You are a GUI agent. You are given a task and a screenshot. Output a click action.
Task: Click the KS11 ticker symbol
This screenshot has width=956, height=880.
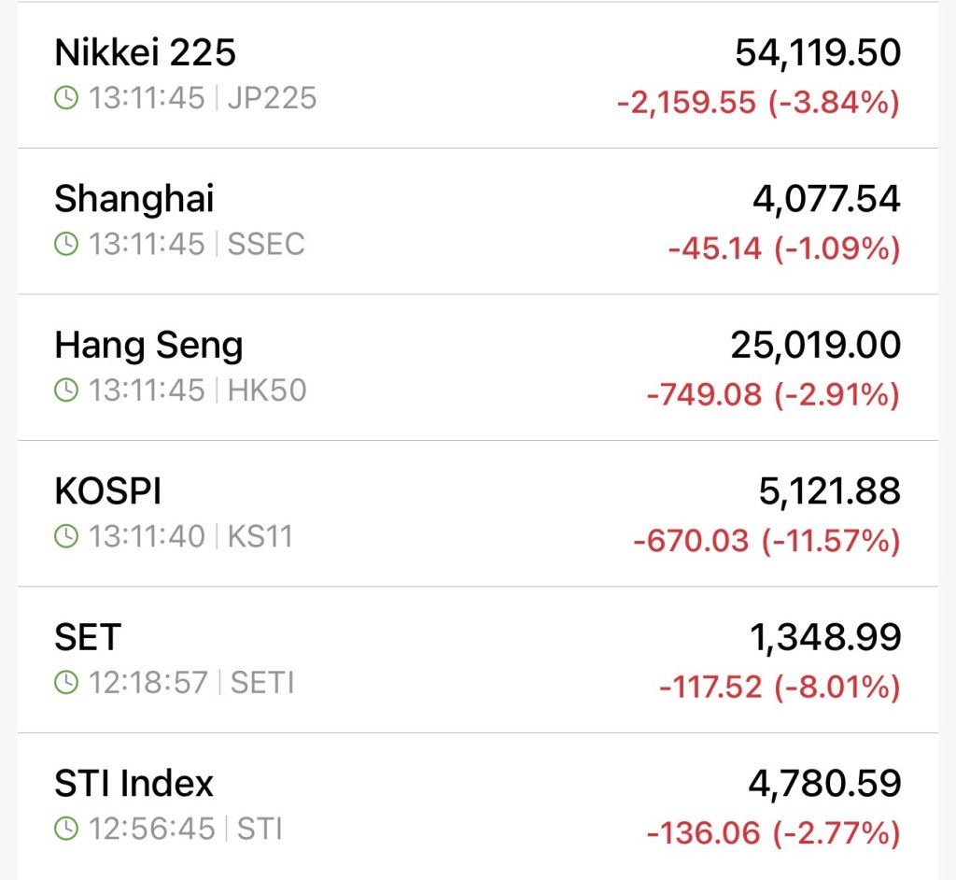point(260,537)
